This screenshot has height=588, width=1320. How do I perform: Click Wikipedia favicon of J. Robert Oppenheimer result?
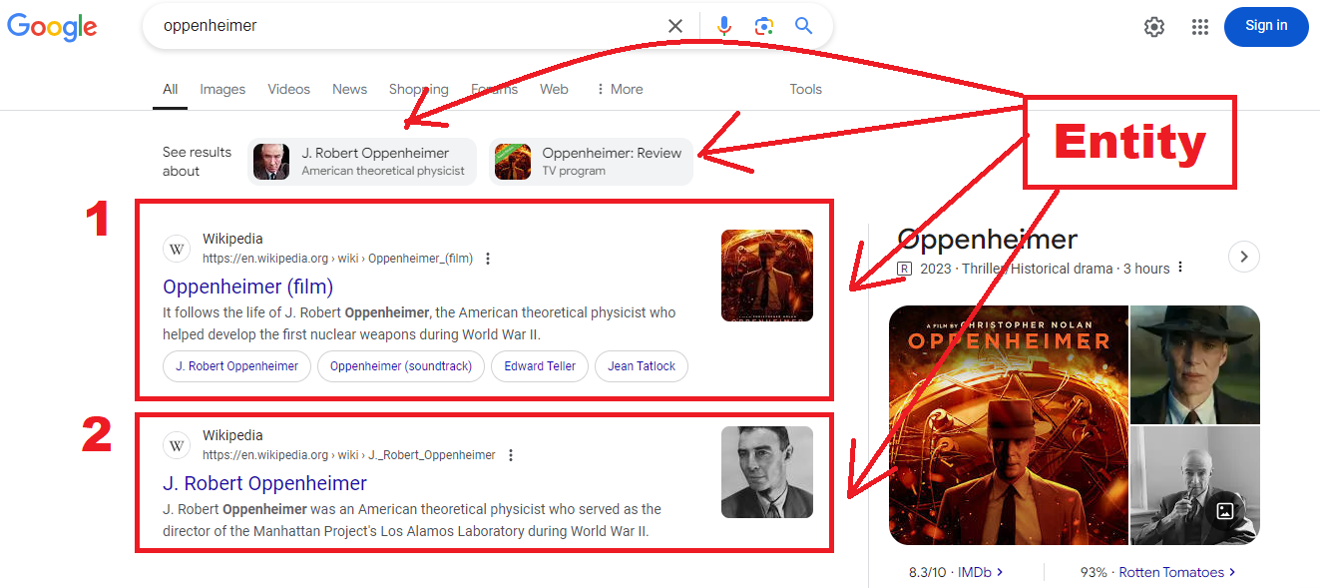(x=177, y=445)
